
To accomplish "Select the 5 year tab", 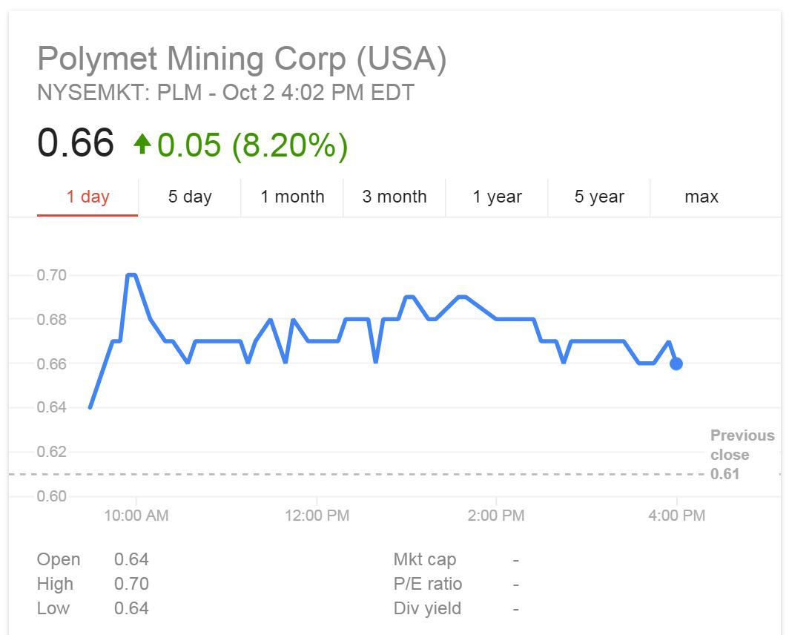I will (x=599, y=197).
